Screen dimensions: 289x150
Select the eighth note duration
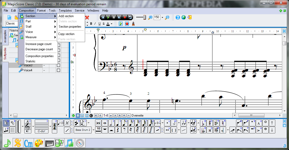[x=124, y=123]
